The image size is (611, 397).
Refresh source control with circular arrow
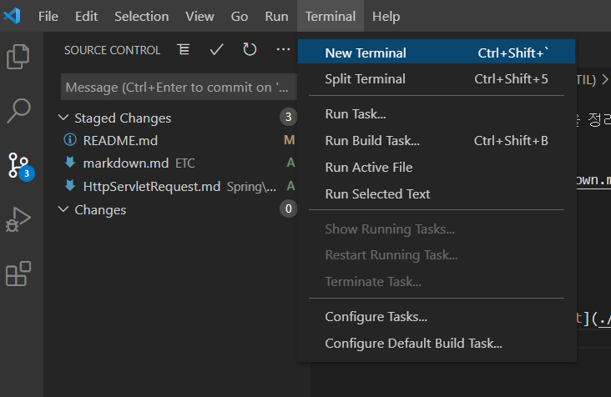click(250, 50)
